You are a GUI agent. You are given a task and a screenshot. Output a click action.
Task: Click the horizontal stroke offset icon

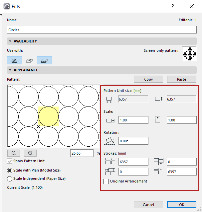[110, 172]
